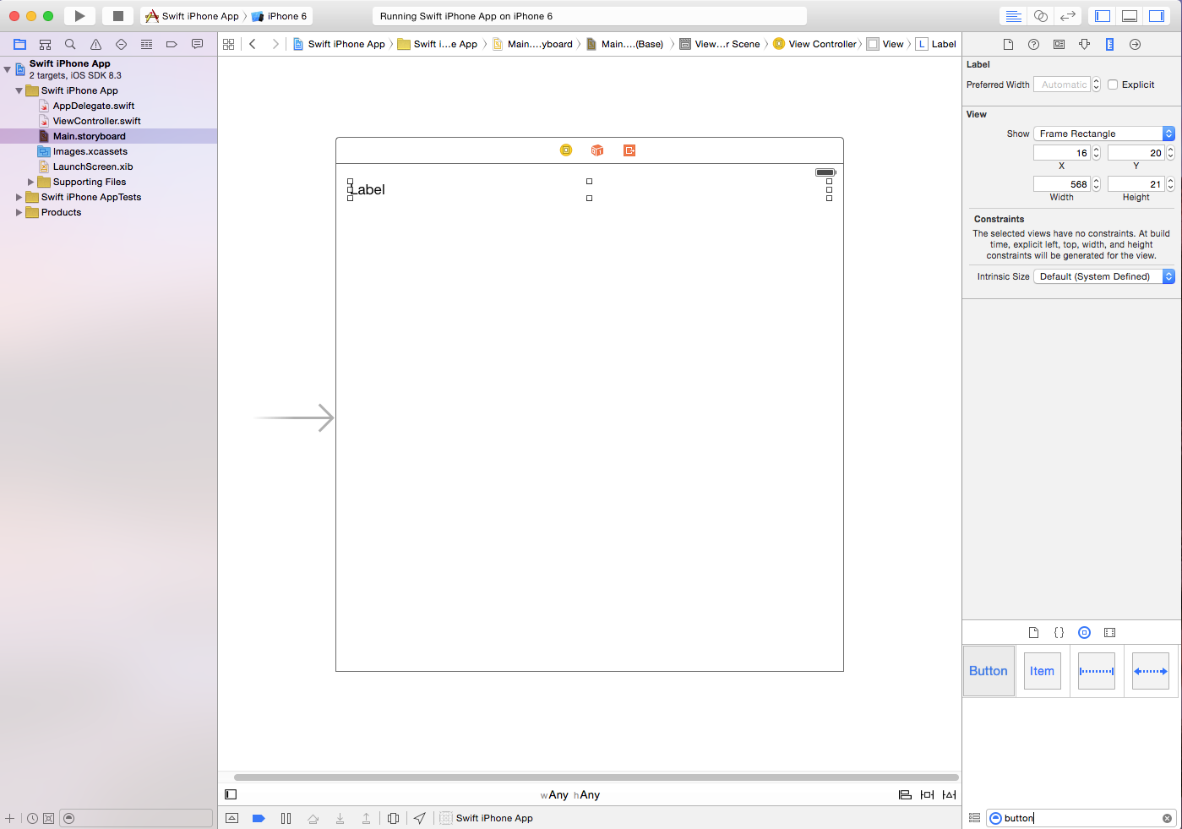Select the Button object in library

[989, 671]
